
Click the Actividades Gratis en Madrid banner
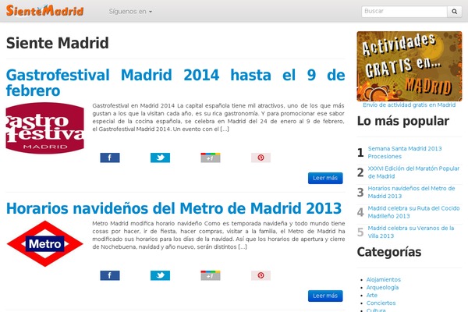(409, 66)
